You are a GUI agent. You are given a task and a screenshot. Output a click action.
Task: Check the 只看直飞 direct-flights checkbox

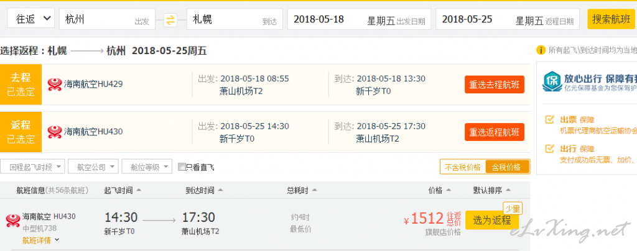[182, 167]
